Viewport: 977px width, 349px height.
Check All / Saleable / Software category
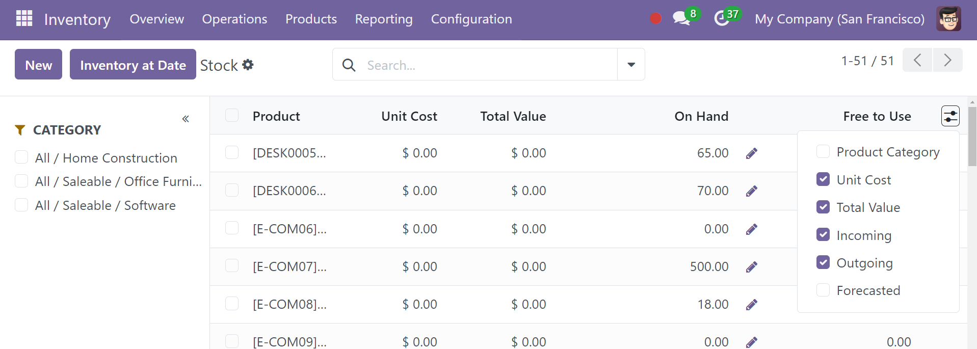click(21, 205)
